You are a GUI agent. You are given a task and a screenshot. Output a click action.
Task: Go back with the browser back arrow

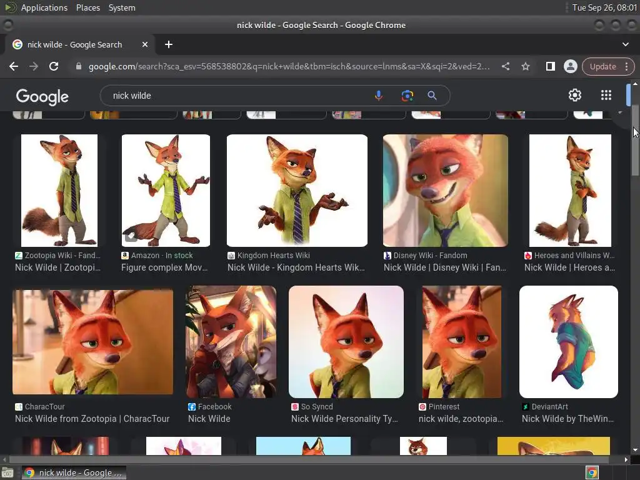pyautogui.click(x=14, y=66)
